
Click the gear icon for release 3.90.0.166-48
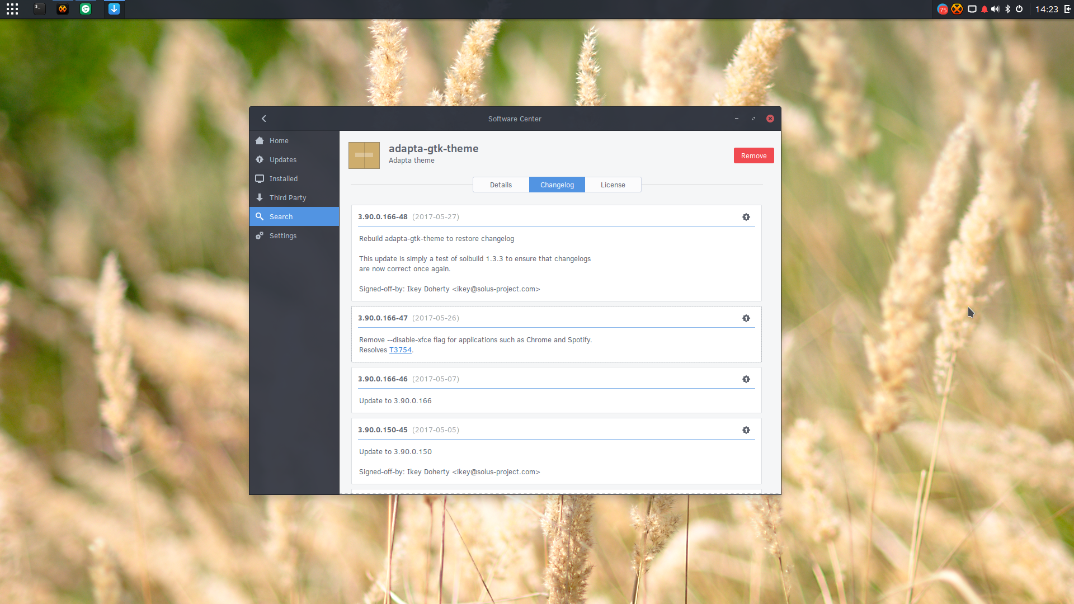[746, 217]
